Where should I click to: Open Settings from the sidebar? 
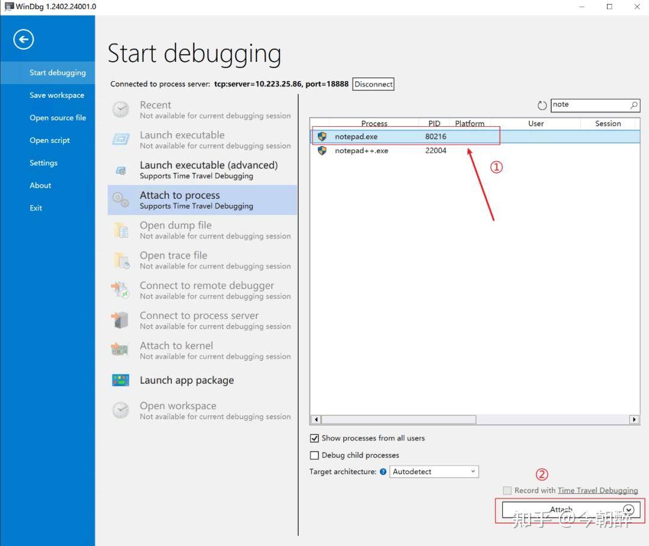coord(43,163)
